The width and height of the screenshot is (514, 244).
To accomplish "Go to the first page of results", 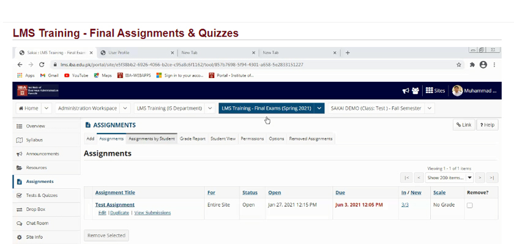I will pos(406,178).
